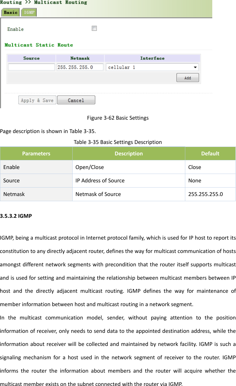Select the Basic tab
Screen dimensions: 236x386
tap(10, 12)
